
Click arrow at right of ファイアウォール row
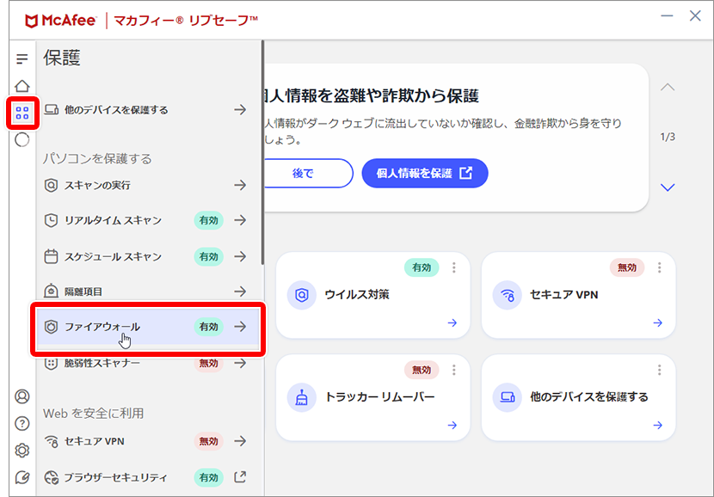tap(240, 327)
